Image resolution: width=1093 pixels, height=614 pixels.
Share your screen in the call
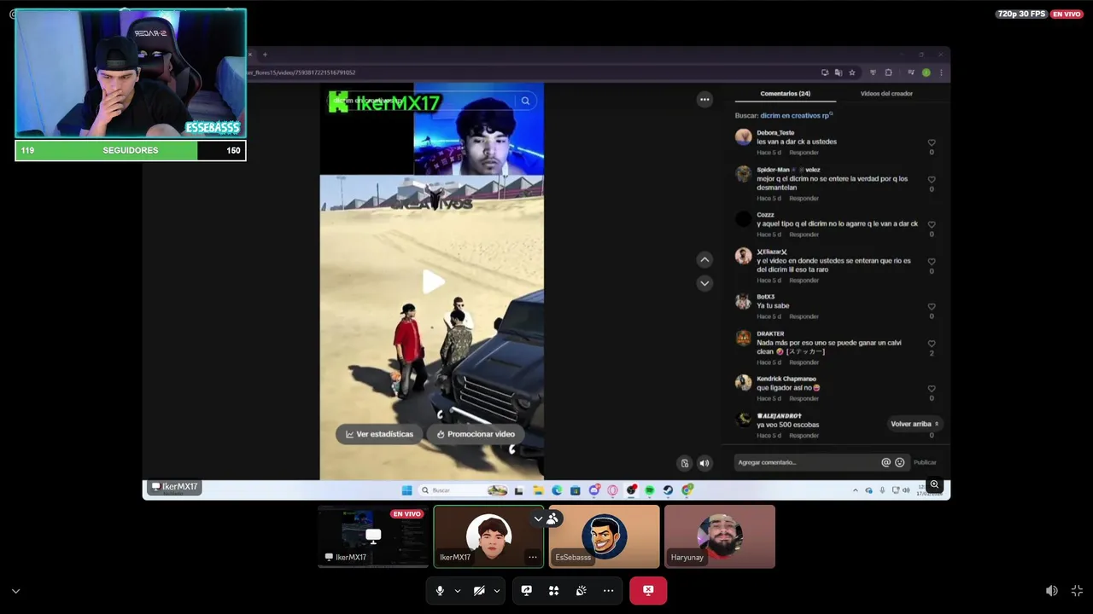pos(527,590)
